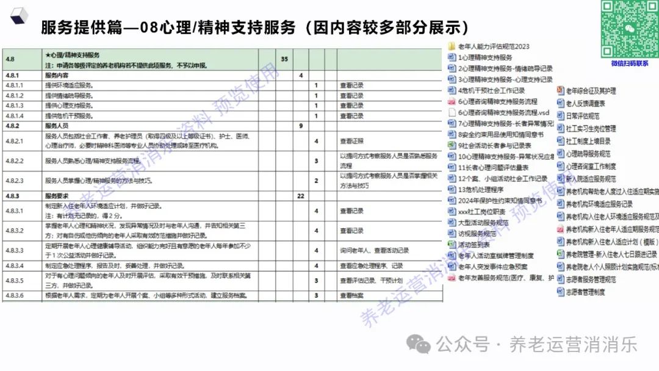
Task: Click the icon beside 大型活动服务规范
Action: click(x=452, y=222)
